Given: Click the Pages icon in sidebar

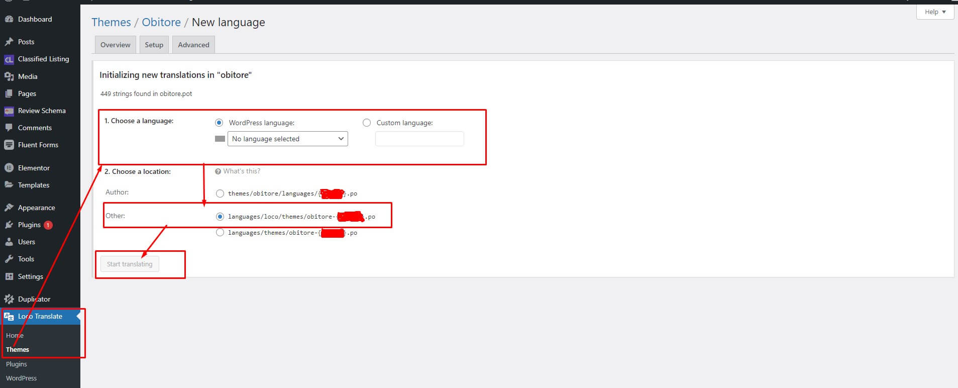Looking at the screenshot, I should tap(9, 93).
